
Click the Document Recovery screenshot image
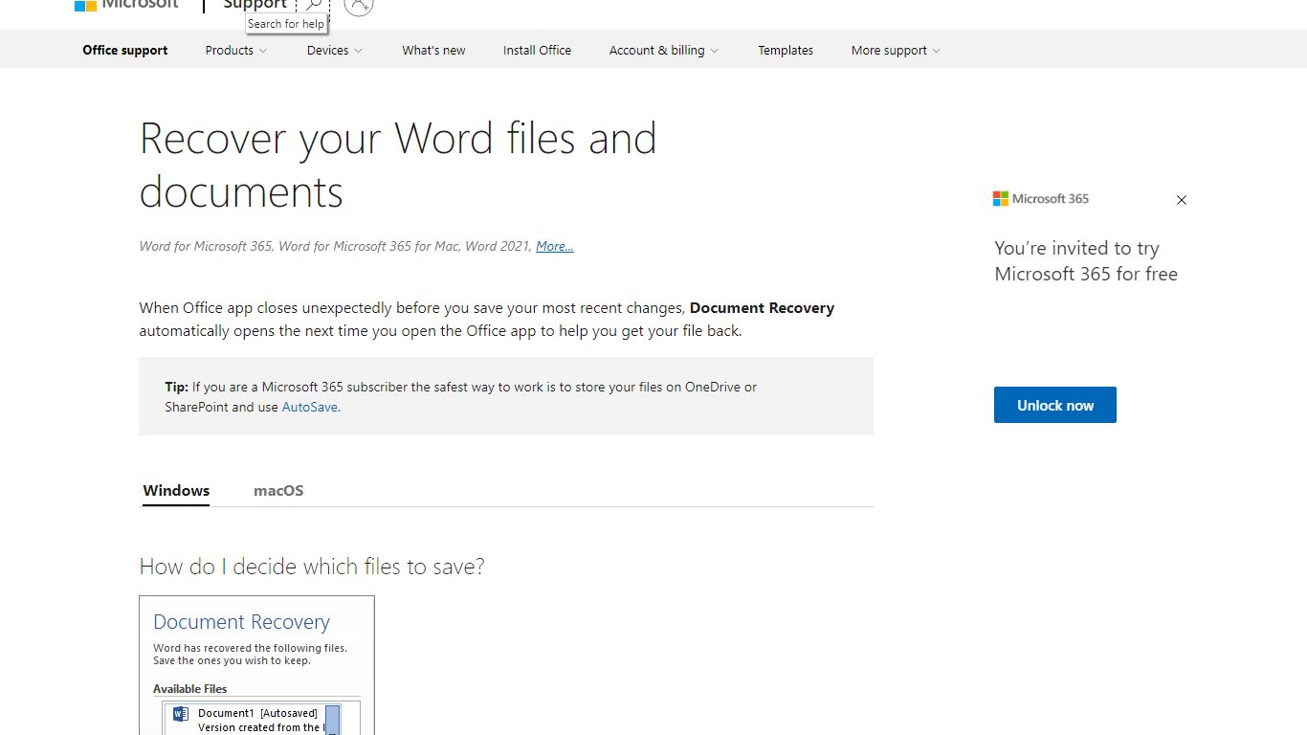(x=256, y=665)
